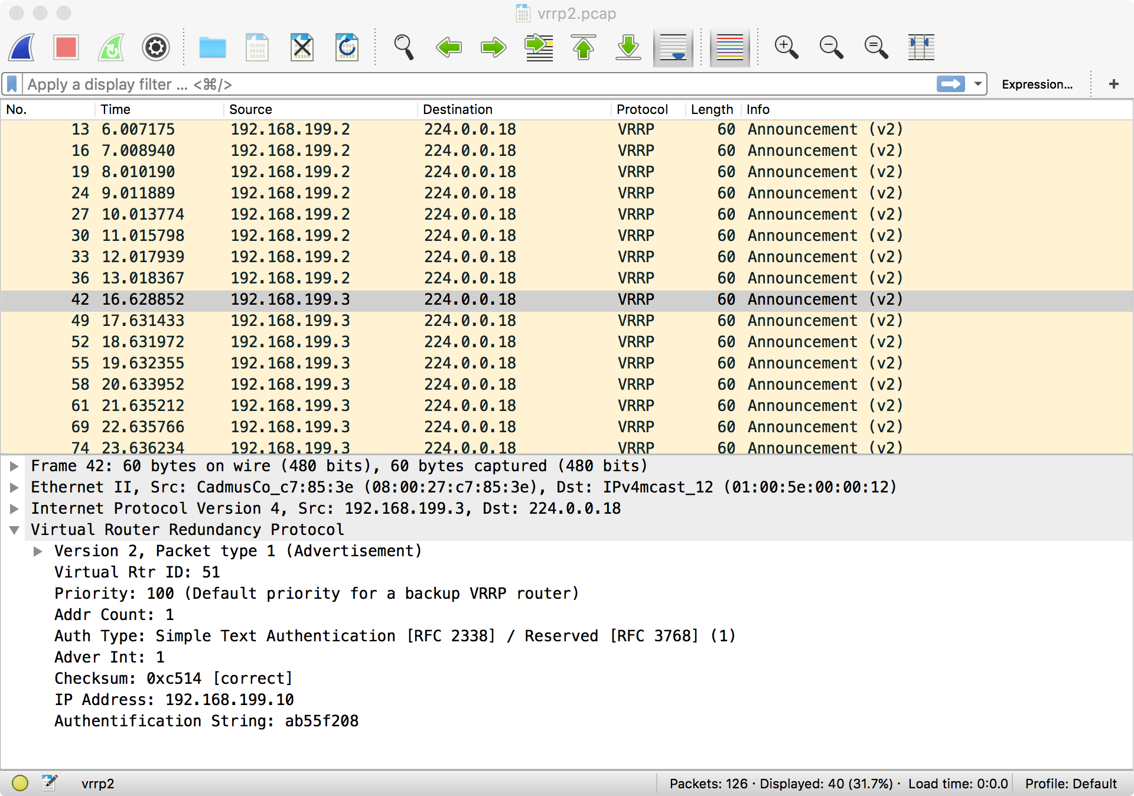
Task: Restart capture with the green fin icon
Action: (x=111, y=47)
